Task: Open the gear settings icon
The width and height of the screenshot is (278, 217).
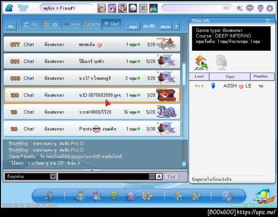Action: coord(270,8)
